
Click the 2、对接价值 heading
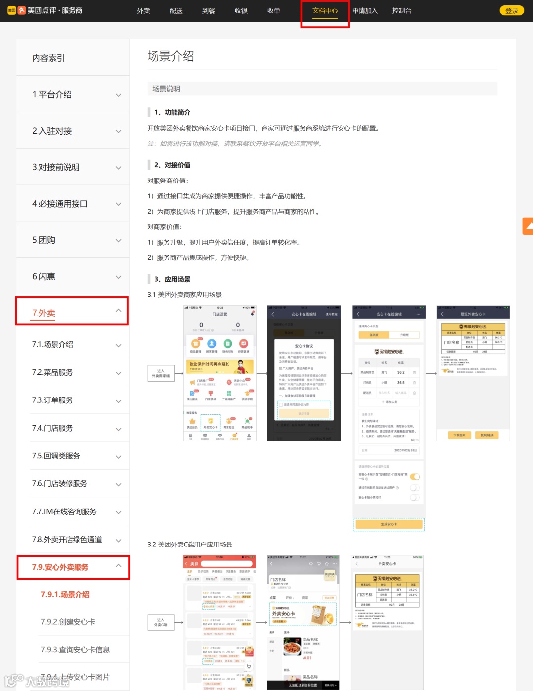tap(172, 165)
